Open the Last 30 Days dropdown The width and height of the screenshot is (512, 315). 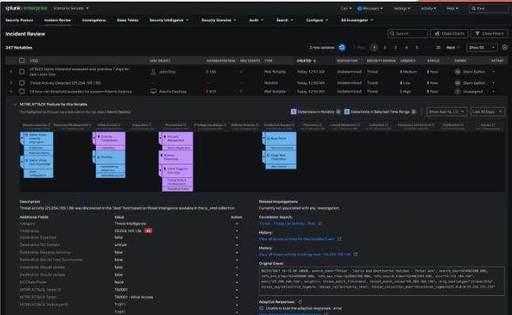point(487,112)
